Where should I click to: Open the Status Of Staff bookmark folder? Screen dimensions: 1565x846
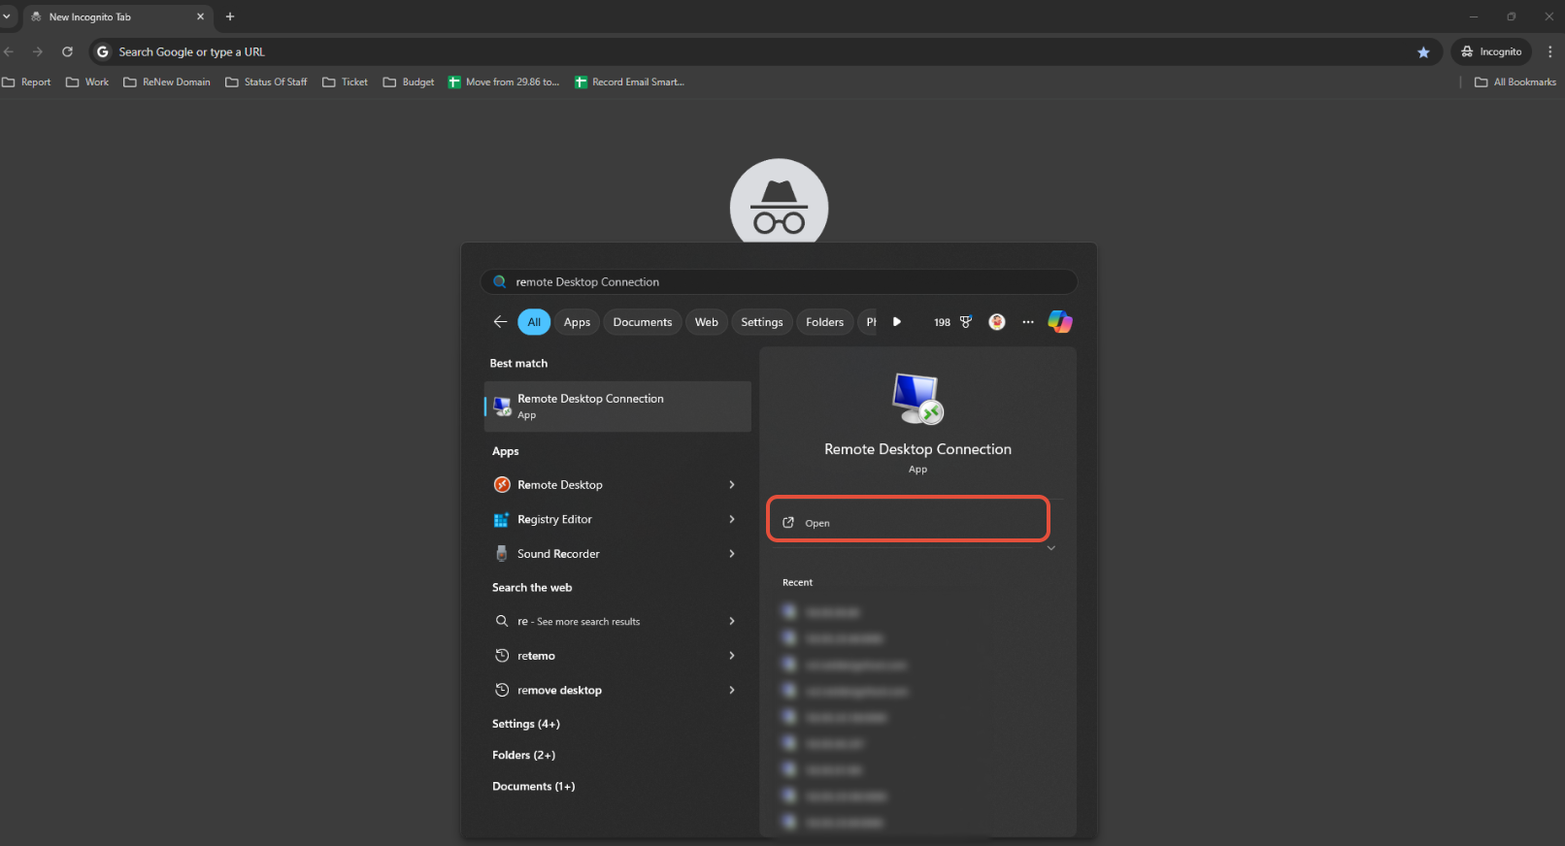266,82
